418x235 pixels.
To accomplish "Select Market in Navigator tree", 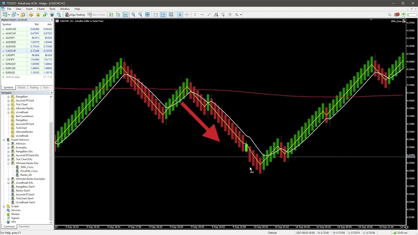I will pyautogui.click(x=15, y=214).
